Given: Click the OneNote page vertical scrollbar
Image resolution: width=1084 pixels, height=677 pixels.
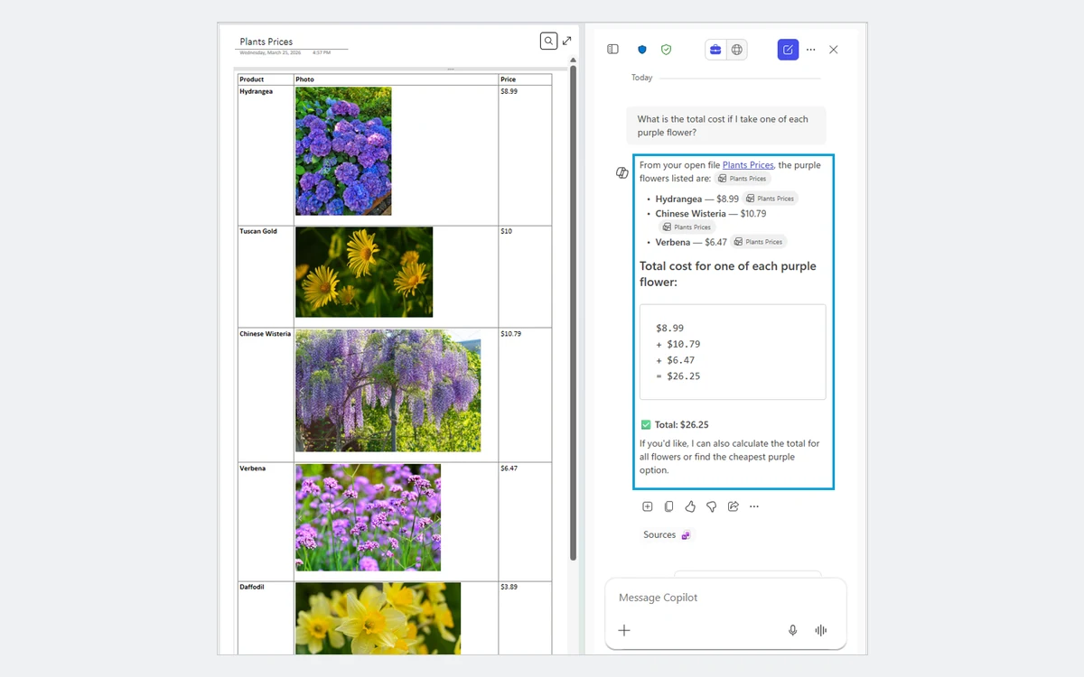Looking at the screenshot, I should (x=573, y=313).
